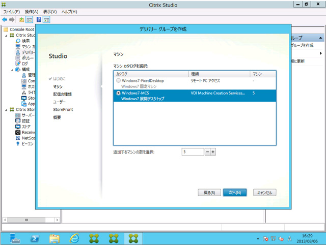This screenshot has height=245, width=326.
Task: Select the ホスト node icon
Action: click(24, 86)
